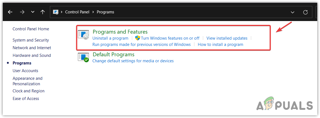The image size is (320, 118).
Task: Go to Control Panel Home
Action: (31, 29)
